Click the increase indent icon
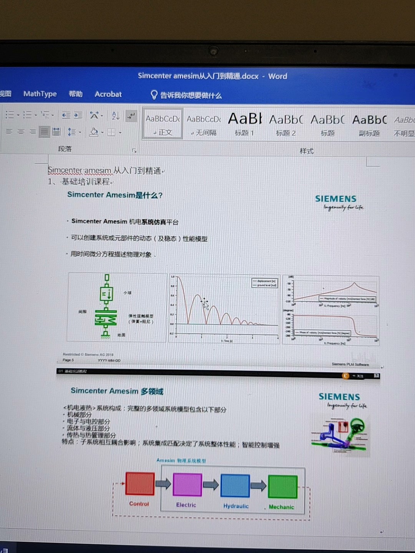The width and height of the screenshot is (415, 553). pos(78,115)
